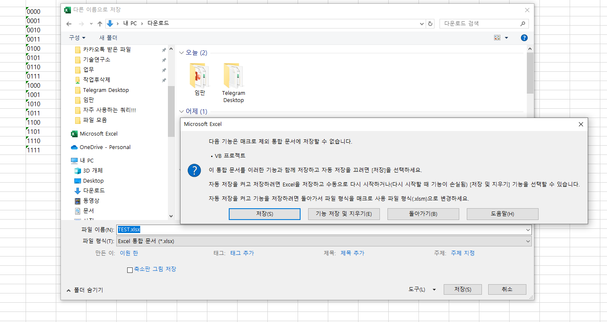Select 임판 folder in sidebar
The height and width of the screenshot is (322, 607).
coord(88,100)
